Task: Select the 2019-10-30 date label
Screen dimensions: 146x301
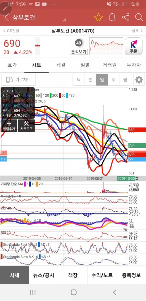Action: pos(126,179)
